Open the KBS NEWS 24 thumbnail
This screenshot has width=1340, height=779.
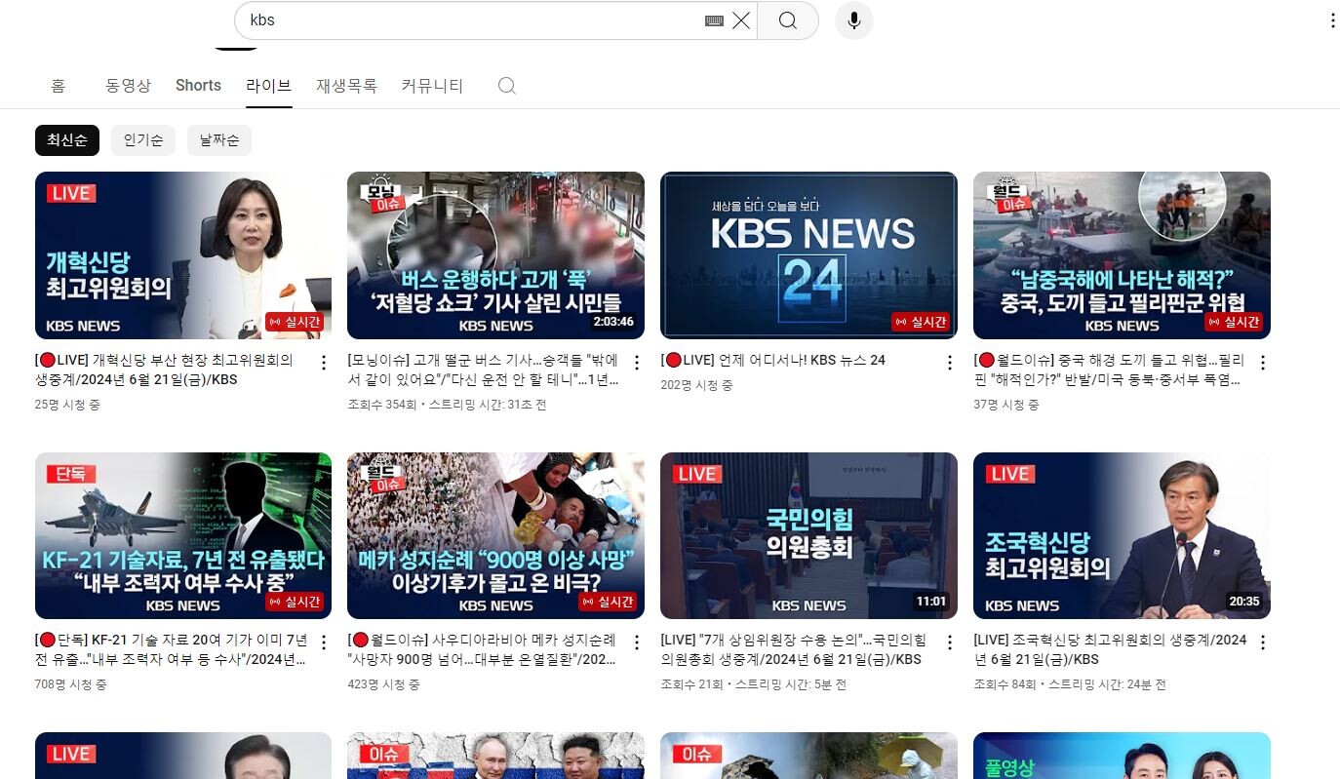808,255
